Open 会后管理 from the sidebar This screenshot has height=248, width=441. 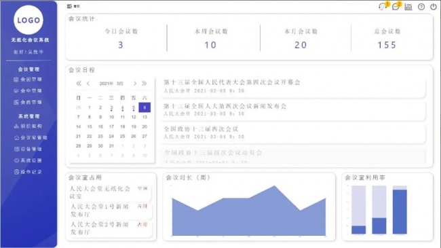click(x=28, y=102)
